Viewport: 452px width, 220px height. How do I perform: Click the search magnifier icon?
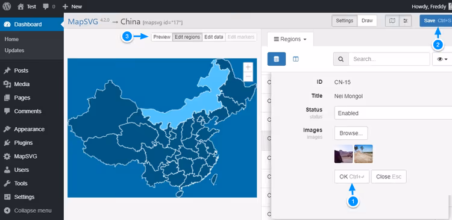[x=341, y=59]
